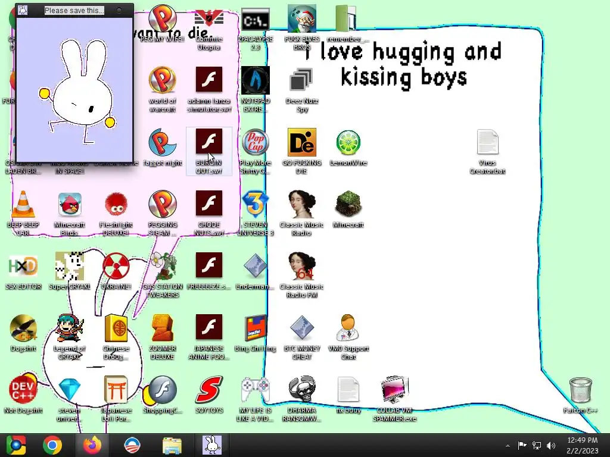The height and width of the screenshot is (457, 610).
Task: Click the CHODE NUTS.swf flash icon
Action: (x=209, y=213)
